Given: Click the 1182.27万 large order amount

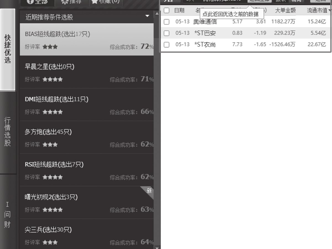Looking at the screenshot, I should coord(283,22).
